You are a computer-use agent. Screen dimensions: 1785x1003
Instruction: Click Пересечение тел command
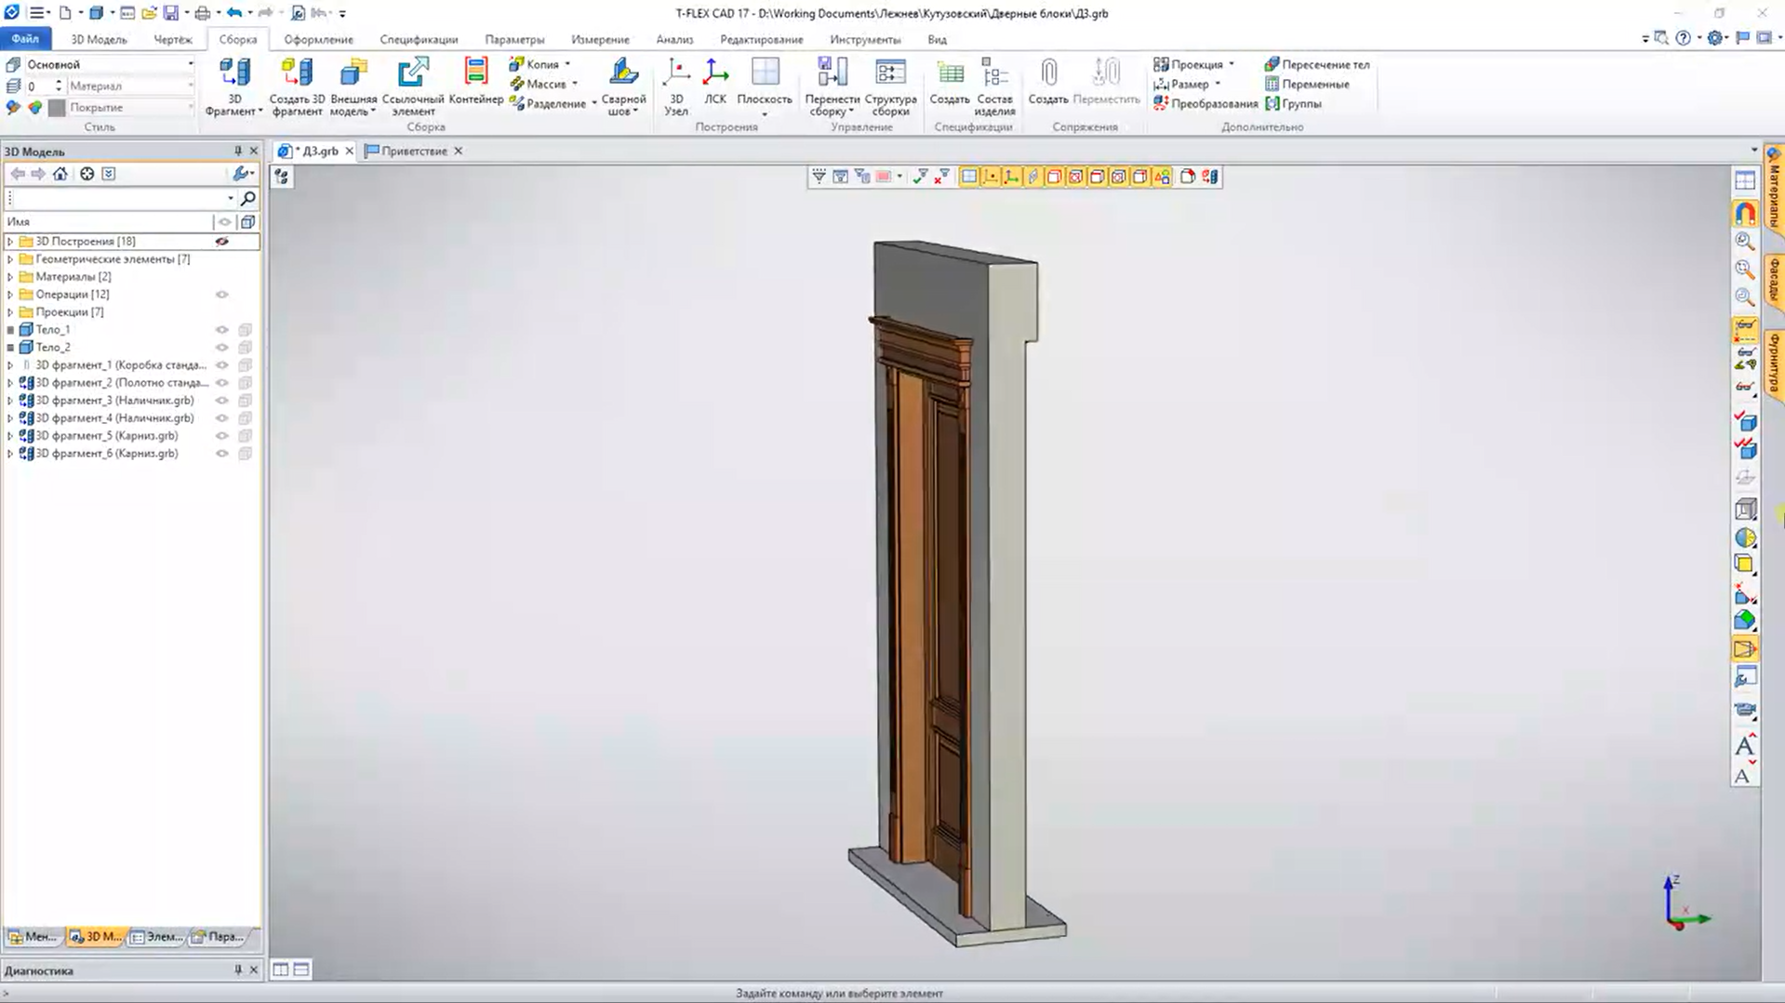[x=1316, y=64]
